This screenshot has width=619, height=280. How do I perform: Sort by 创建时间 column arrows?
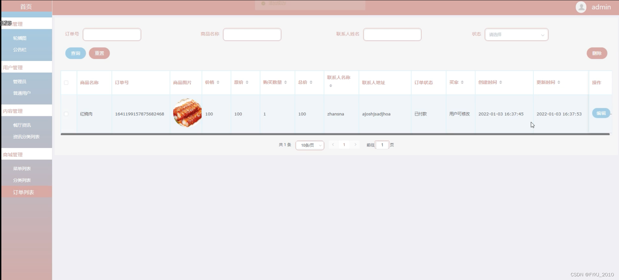[x=501, y=82]
